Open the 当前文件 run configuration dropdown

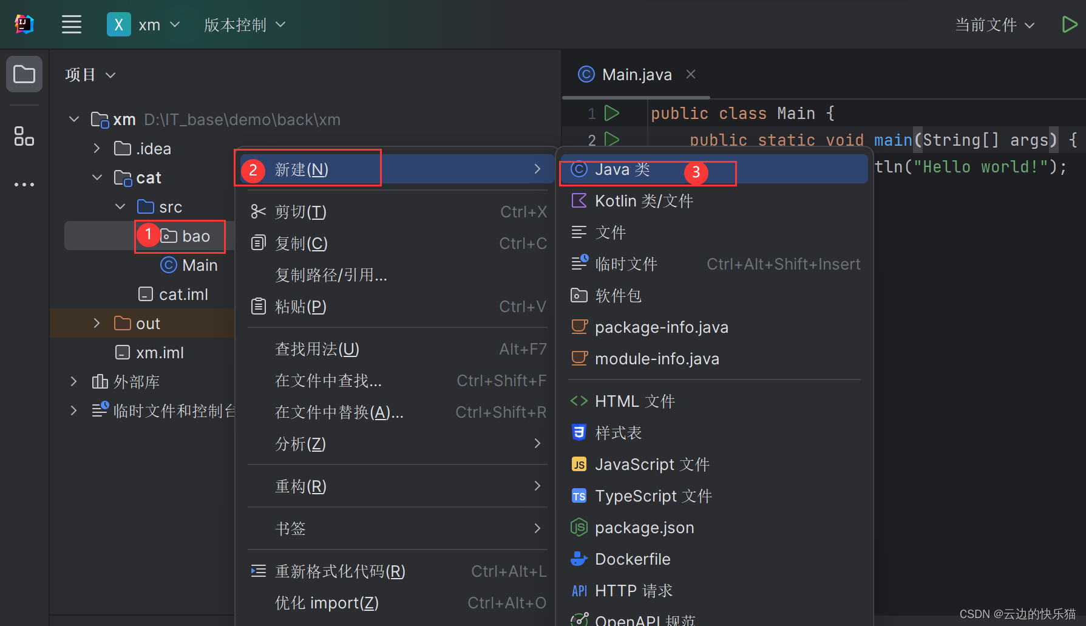pyautogui.click(x=994, y=25)
